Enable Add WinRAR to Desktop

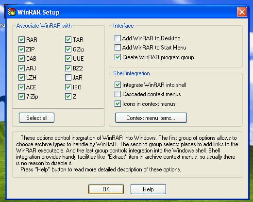[x=118, y=38]
